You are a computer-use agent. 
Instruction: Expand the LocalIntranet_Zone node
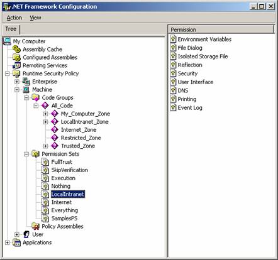click(45, 122)
